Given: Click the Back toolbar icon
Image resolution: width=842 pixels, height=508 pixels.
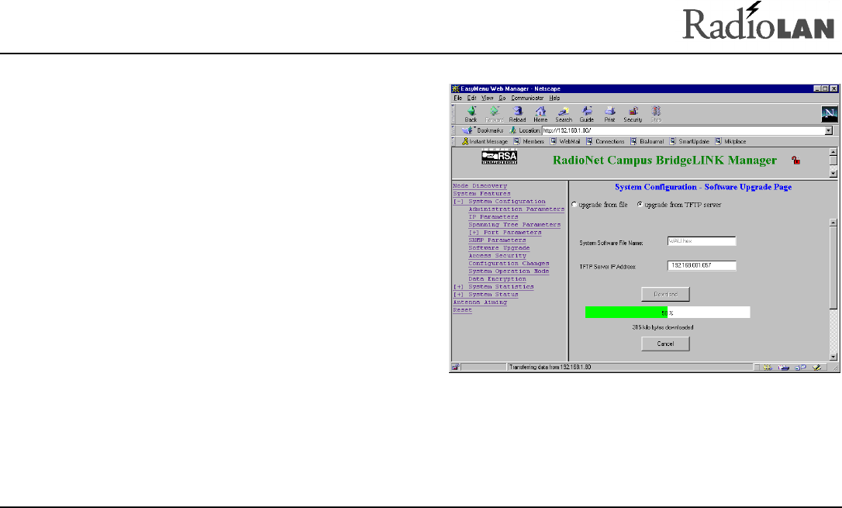Looking at the screenshot, I should click(471, 113).
